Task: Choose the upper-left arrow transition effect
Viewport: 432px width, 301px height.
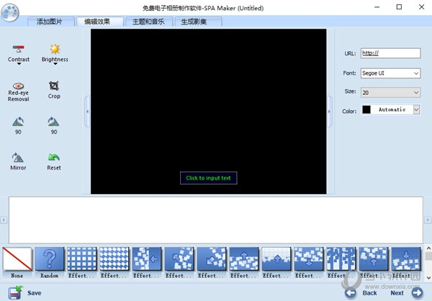Action: pos(179,259)
